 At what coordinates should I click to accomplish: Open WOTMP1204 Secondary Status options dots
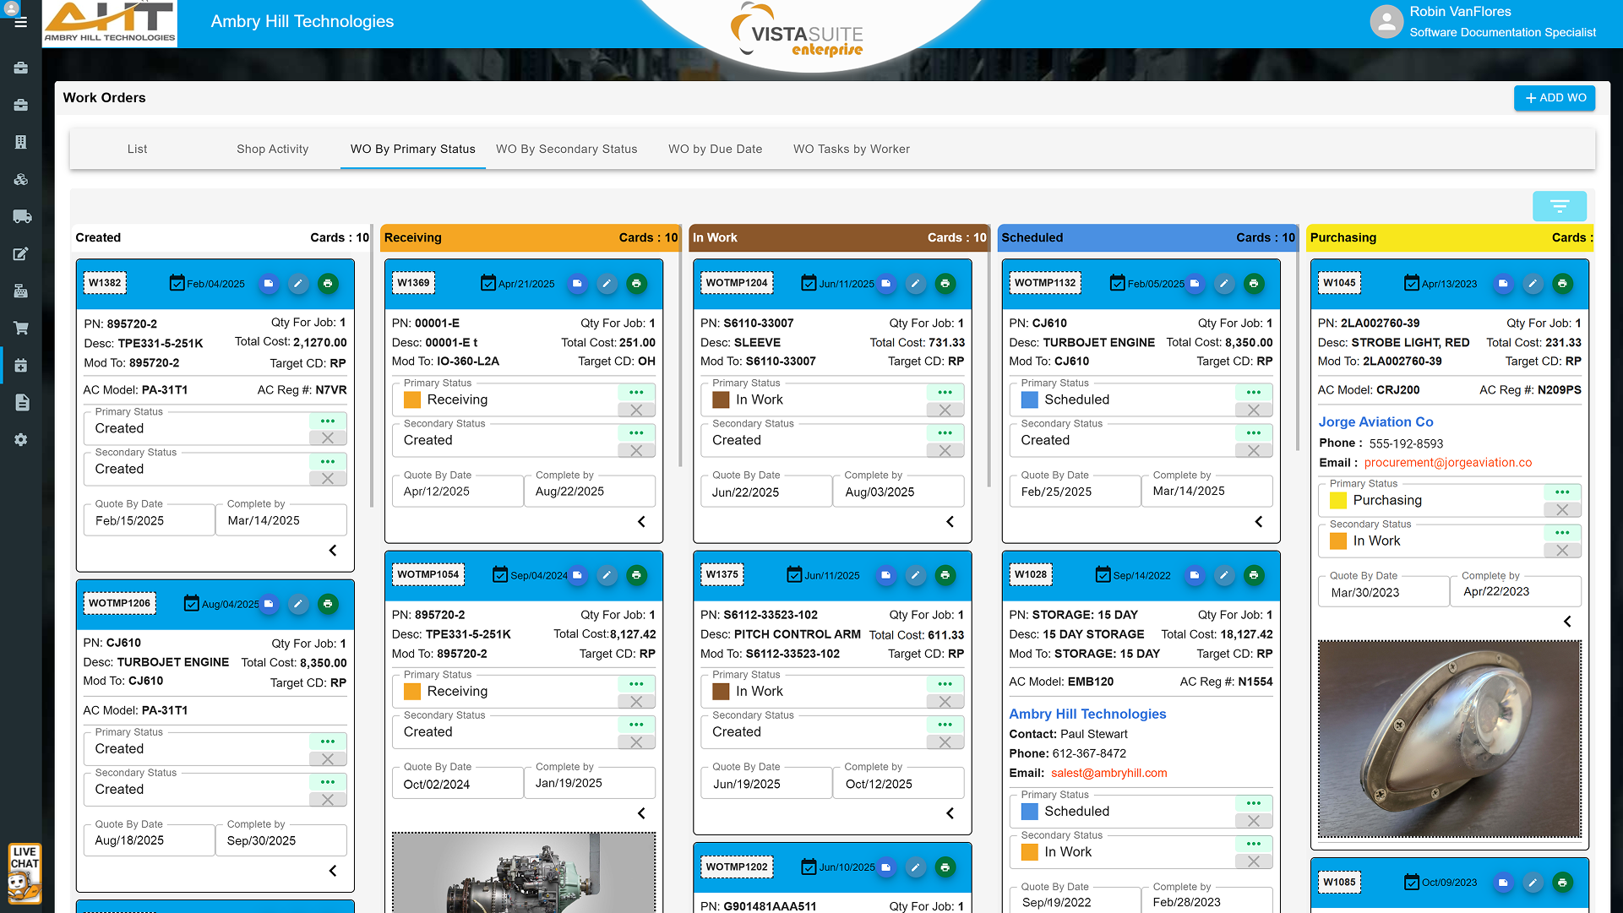point(945,432)
